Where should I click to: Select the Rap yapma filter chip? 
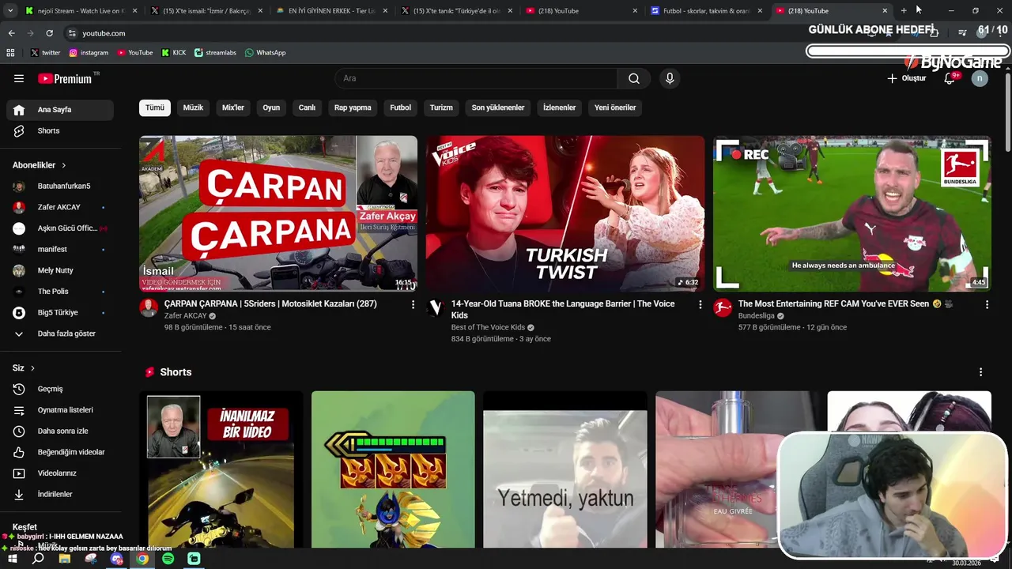pos(353,107)
